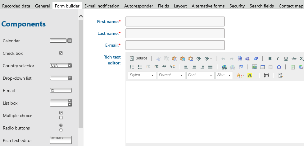Screen dimensions: 304x146
Task: Click the center align icon
Action: click(194, 67)
